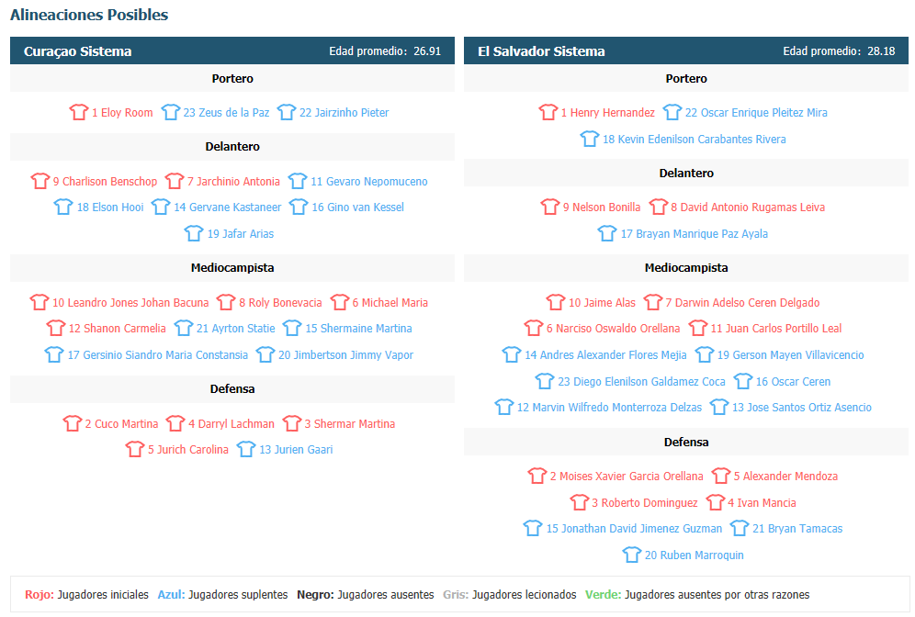
Task: Open player 2 Moises Xavier Garcia Orellana
Action: tap(627, 477)
